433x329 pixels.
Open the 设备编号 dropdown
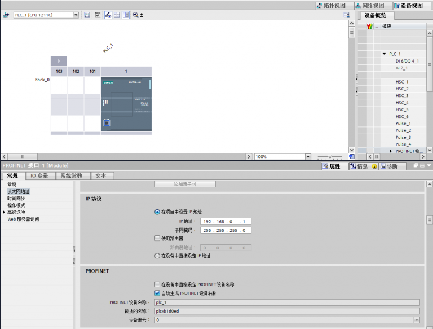click(x=417, y=320)
